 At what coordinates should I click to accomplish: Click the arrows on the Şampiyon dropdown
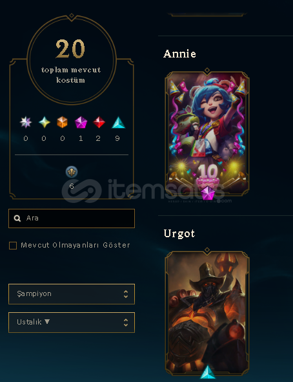(x=126, y=294)
